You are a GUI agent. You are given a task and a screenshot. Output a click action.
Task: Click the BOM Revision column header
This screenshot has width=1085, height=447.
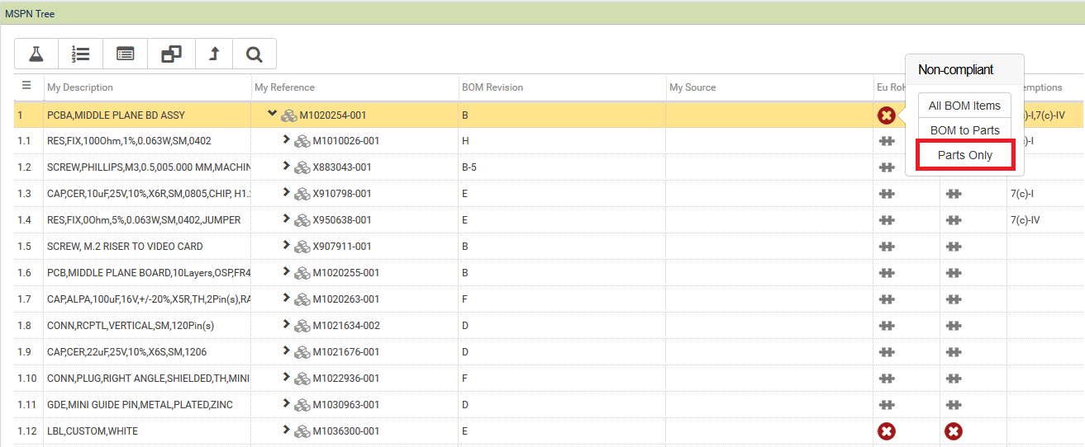(x=493, y=87)
